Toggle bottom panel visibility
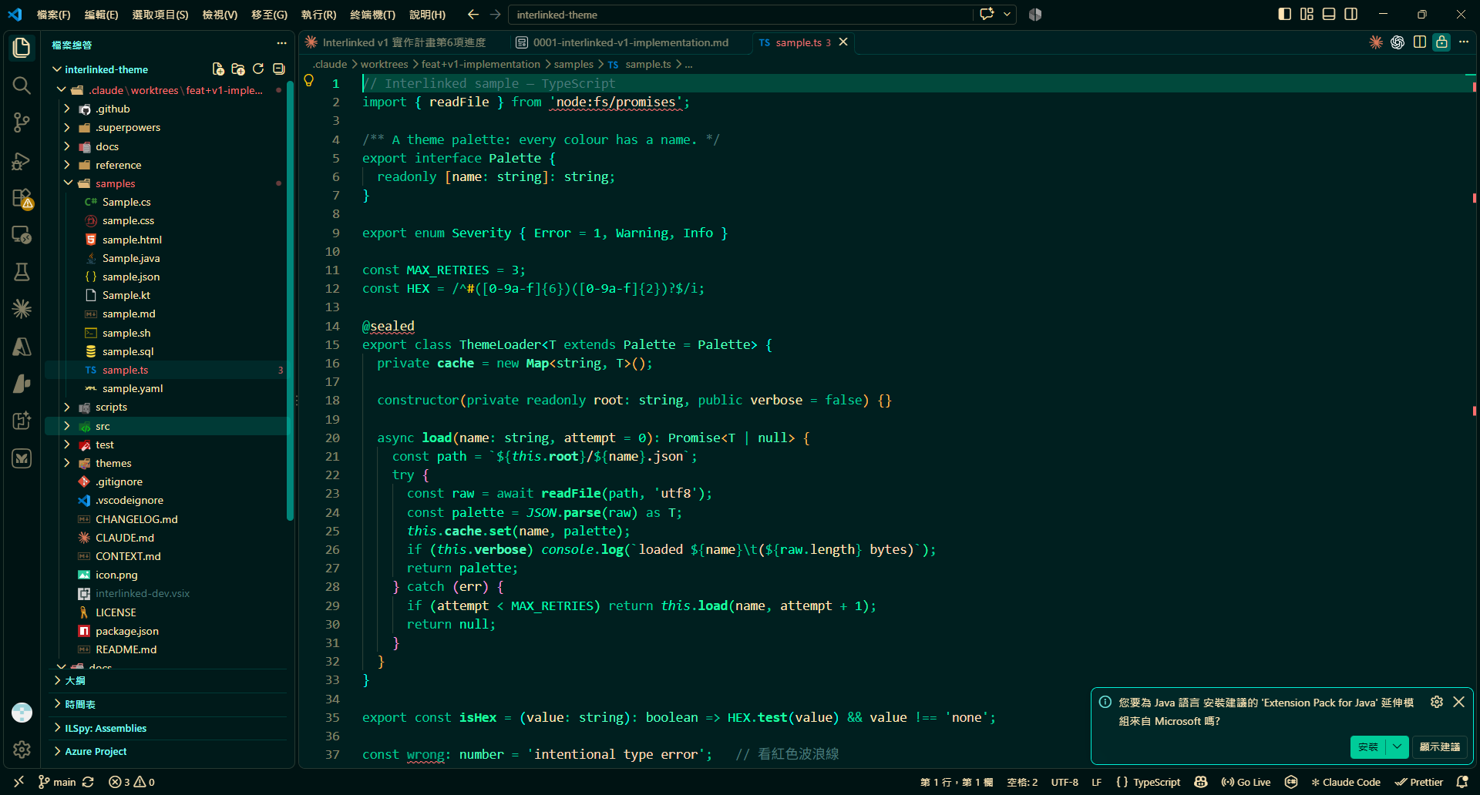 [1329, 15]
